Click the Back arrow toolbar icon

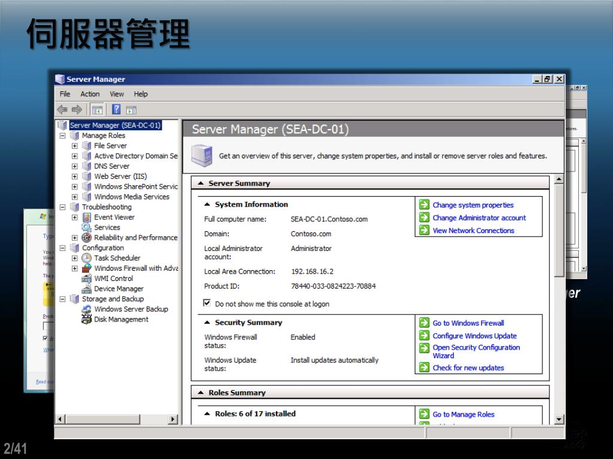62,110
